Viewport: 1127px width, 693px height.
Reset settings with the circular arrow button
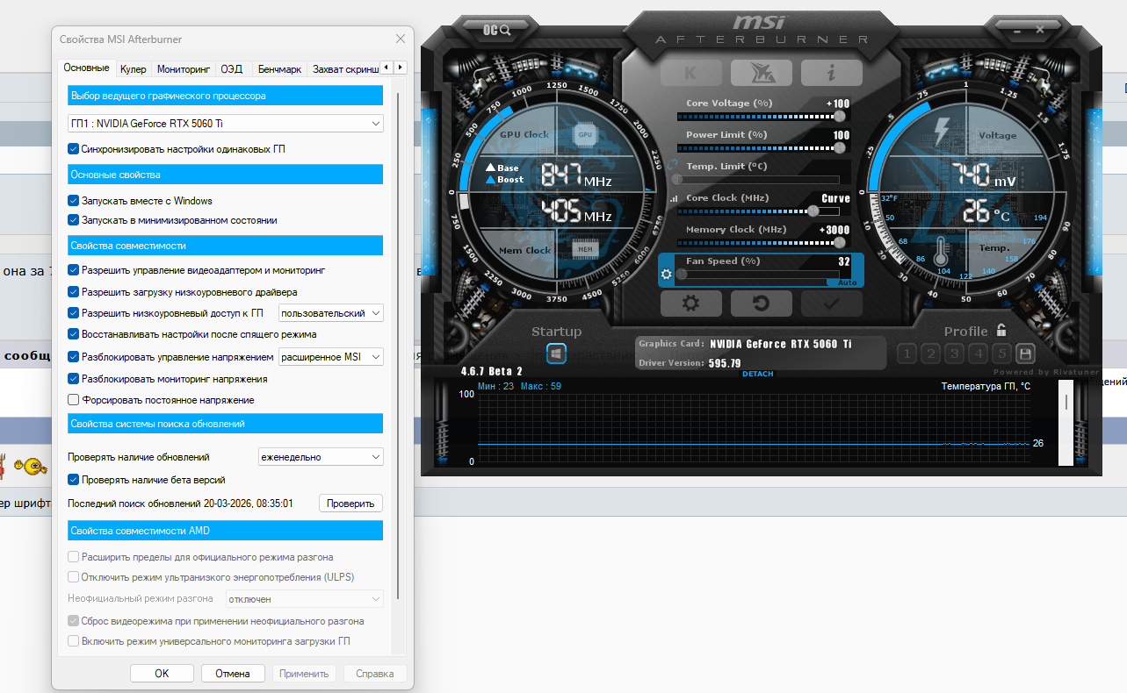pos(761,304)
